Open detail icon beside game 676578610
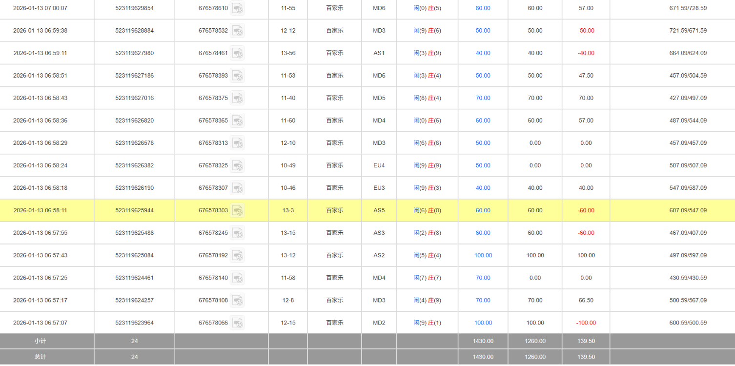735x366 pixels. (237, 8)
